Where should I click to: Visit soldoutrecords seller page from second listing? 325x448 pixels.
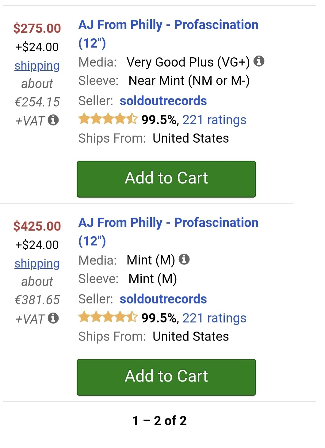click(163, 299)
